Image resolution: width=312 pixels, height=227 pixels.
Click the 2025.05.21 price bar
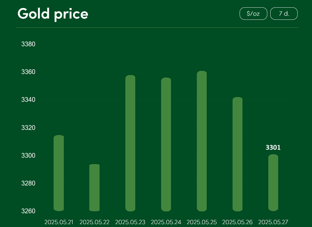tap(59, 173)
